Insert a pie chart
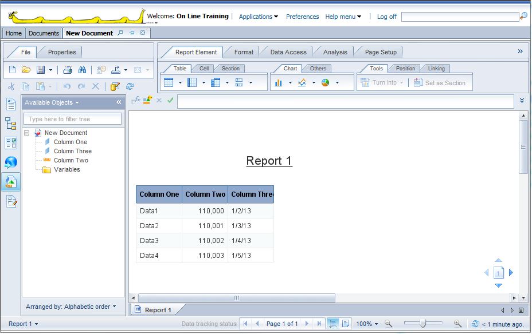Screen dimensions: 532x334 point(326,82)
